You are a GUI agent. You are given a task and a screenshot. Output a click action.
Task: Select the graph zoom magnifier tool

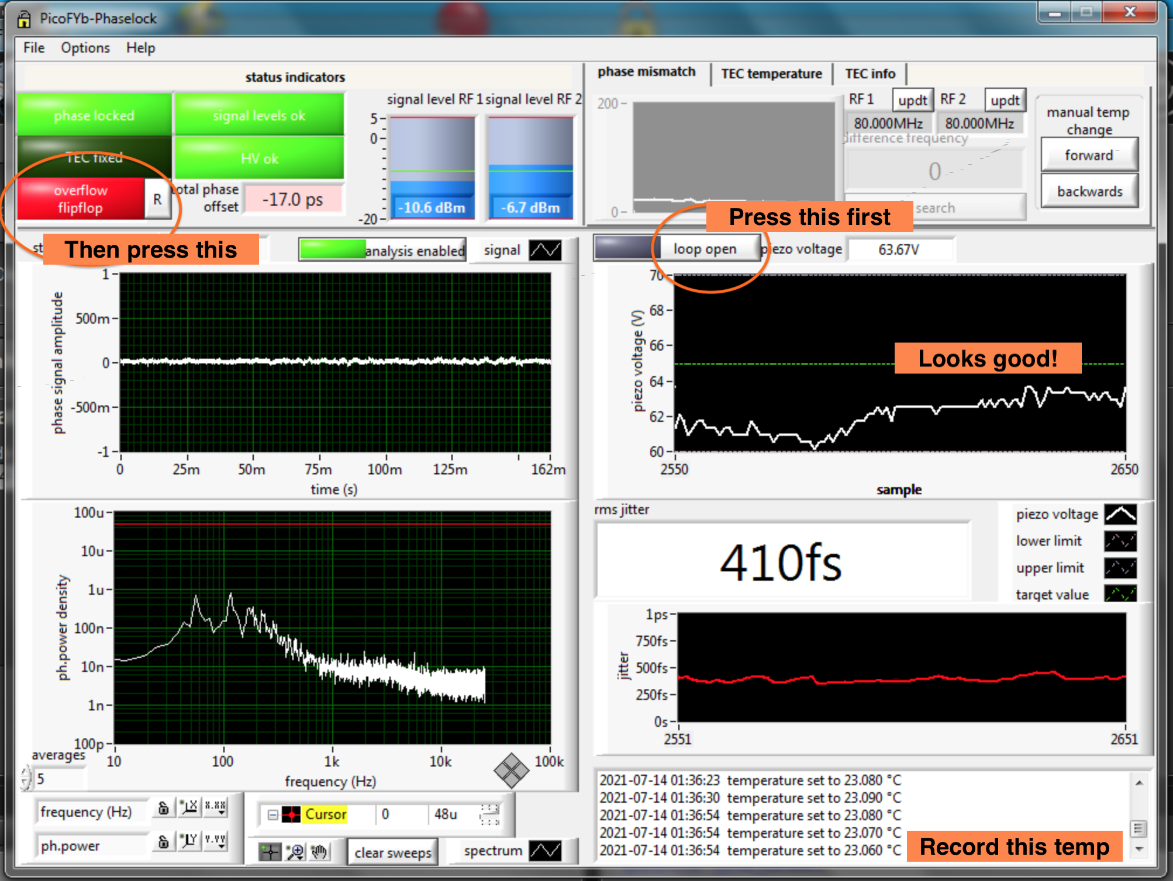pos(295,852)
